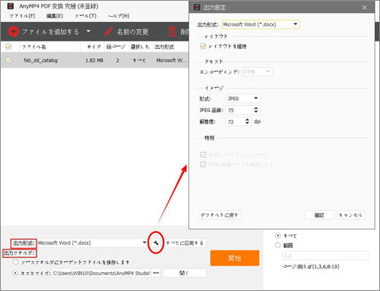Select the 範囲 page range radio button
Viewport: 380px width, 291px height.
[278, 245]
